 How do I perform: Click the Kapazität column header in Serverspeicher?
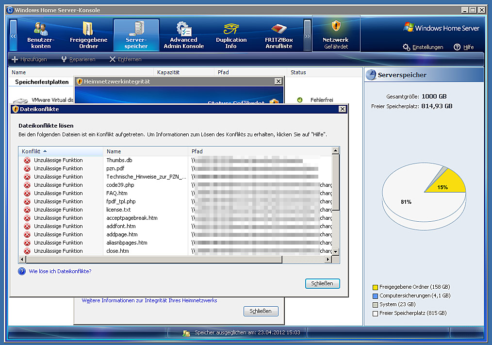184,72
